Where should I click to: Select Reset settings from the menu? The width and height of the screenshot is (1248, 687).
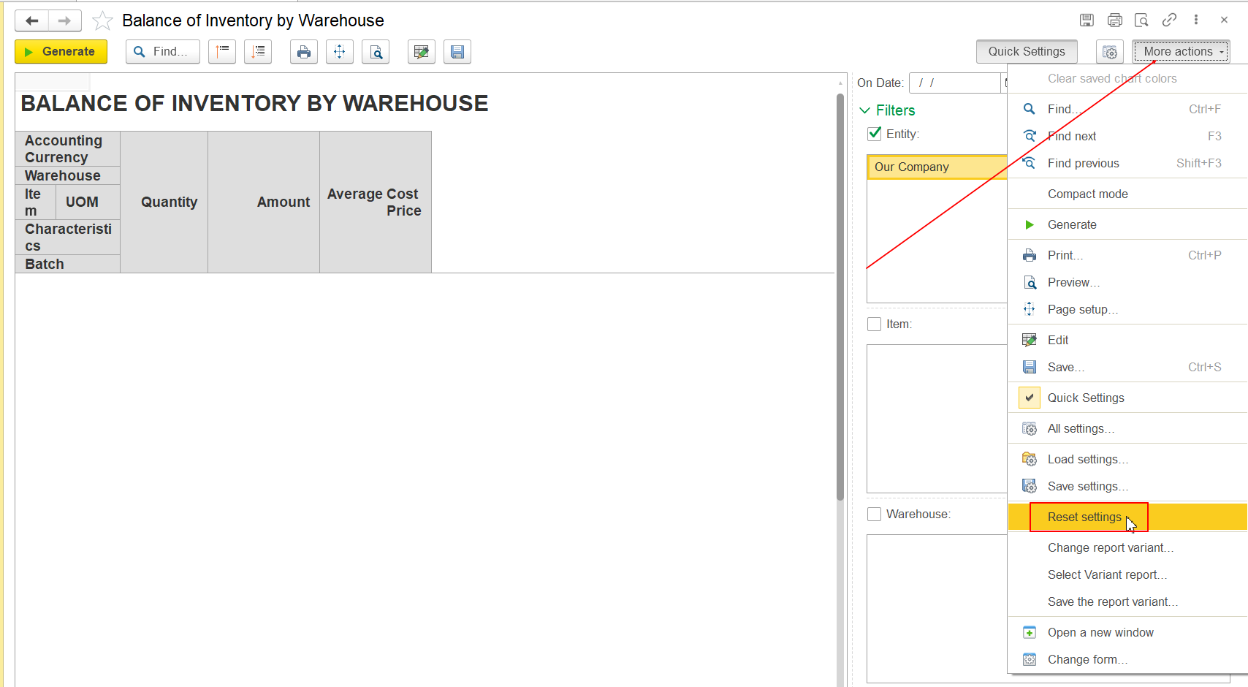coord(1084,517)
